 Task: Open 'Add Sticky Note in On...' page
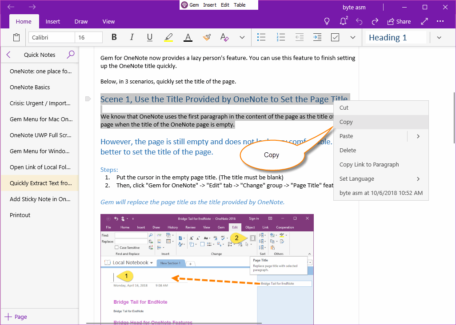point(40,199)
